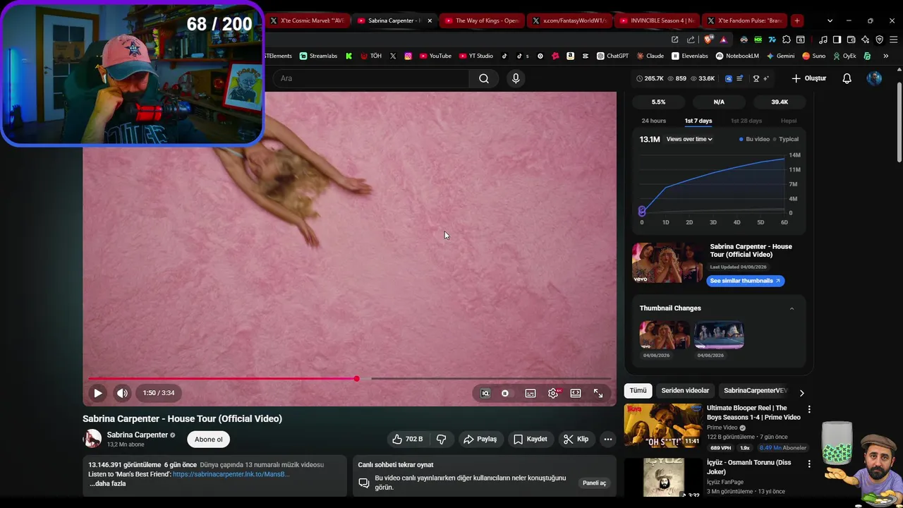Like the video with 702 B likes
The height and width of the screenshot is (508, 903).
tap(407, 439)
